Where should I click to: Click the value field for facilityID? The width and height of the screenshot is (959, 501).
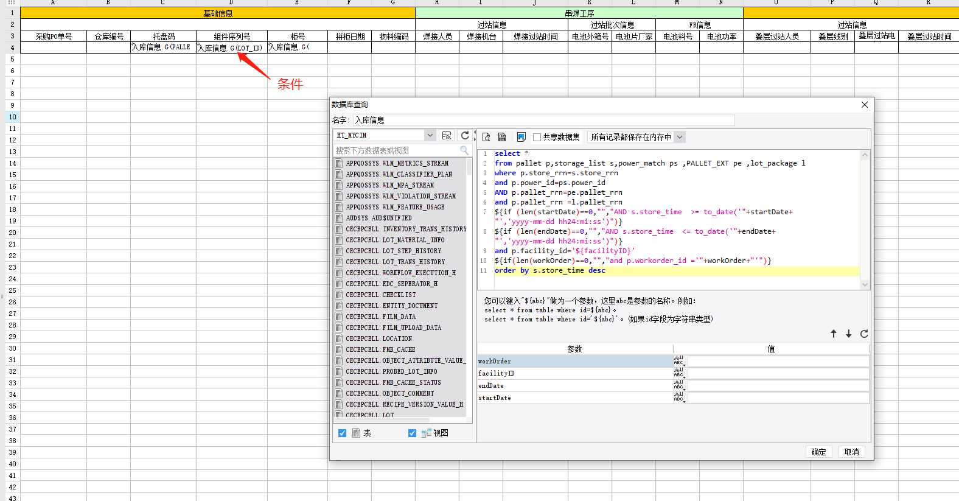coord(778,373)
